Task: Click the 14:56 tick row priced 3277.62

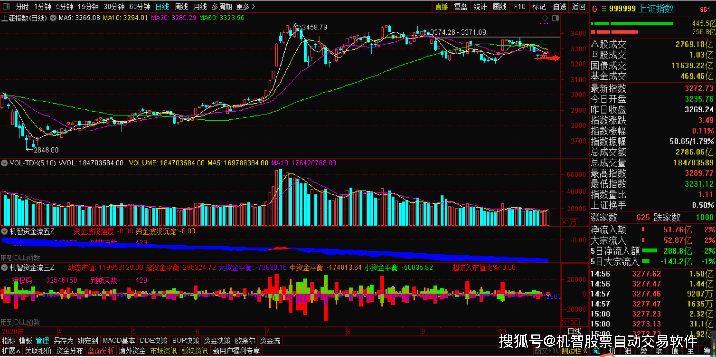Action: tap(652, 274)
